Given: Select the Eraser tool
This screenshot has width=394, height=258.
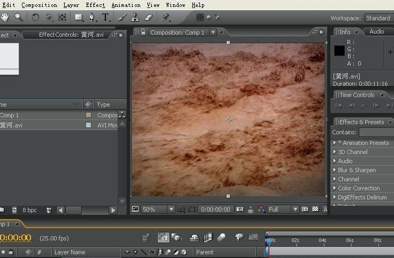Looking at the screenshot, I should click(x=149, y=17).
